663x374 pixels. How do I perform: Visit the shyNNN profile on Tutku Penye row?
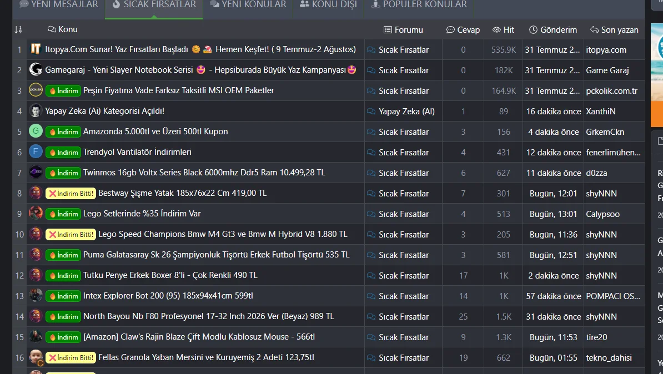[x=601, y=276]
